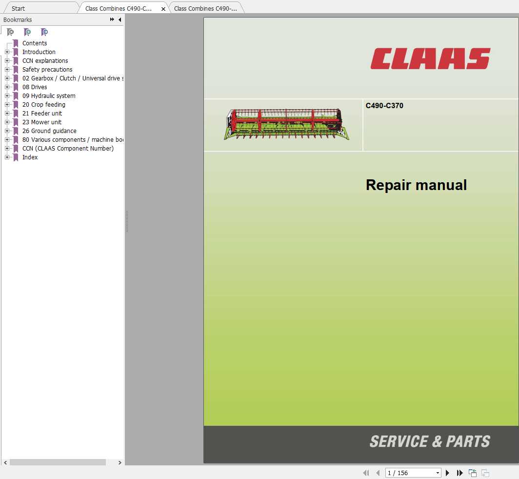Collapse the Bookmarks panel with the left arrow

(x=120, y=19)
